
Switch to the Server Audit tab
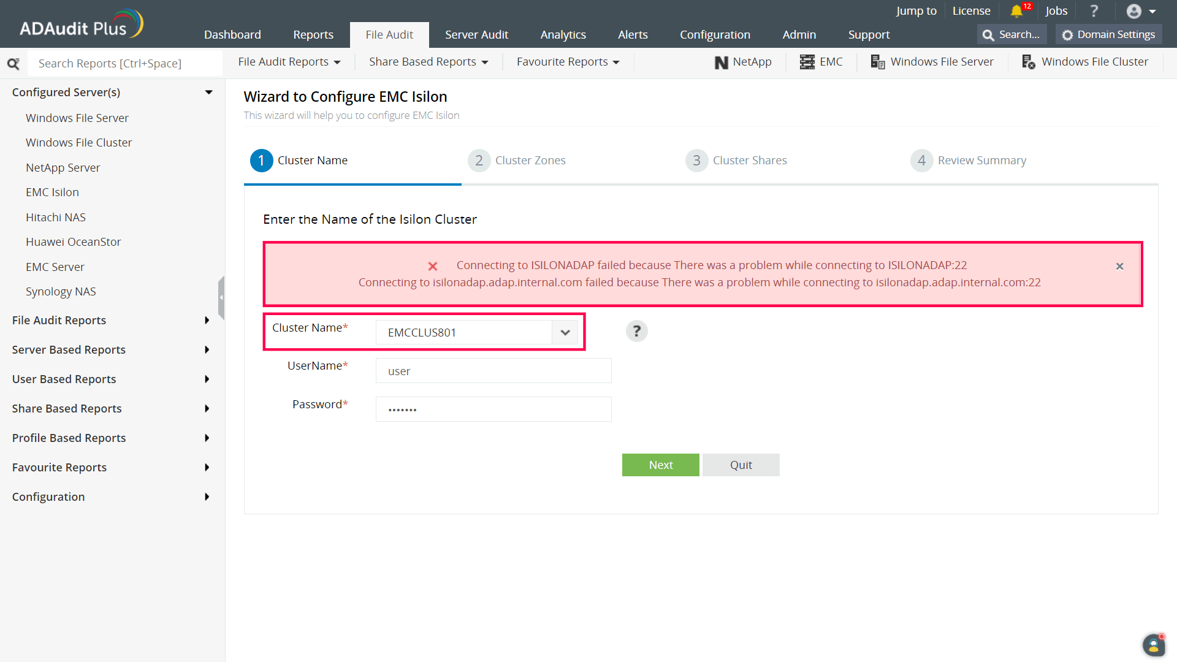[x=476, y=34]
